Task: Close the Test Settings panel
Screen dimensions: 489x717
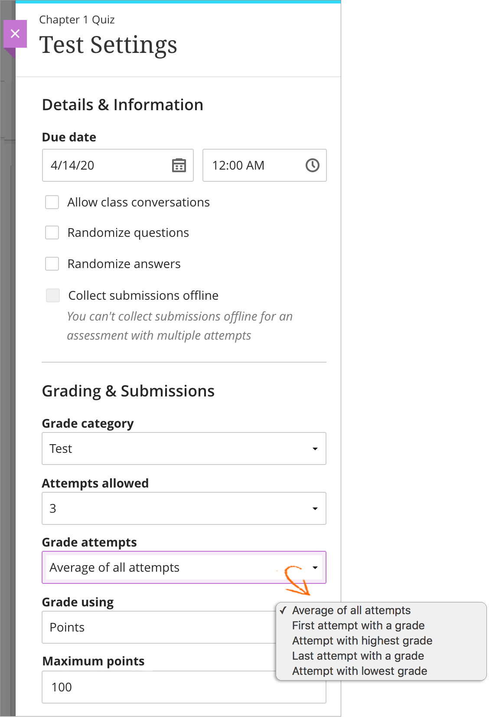Action: 15,34
